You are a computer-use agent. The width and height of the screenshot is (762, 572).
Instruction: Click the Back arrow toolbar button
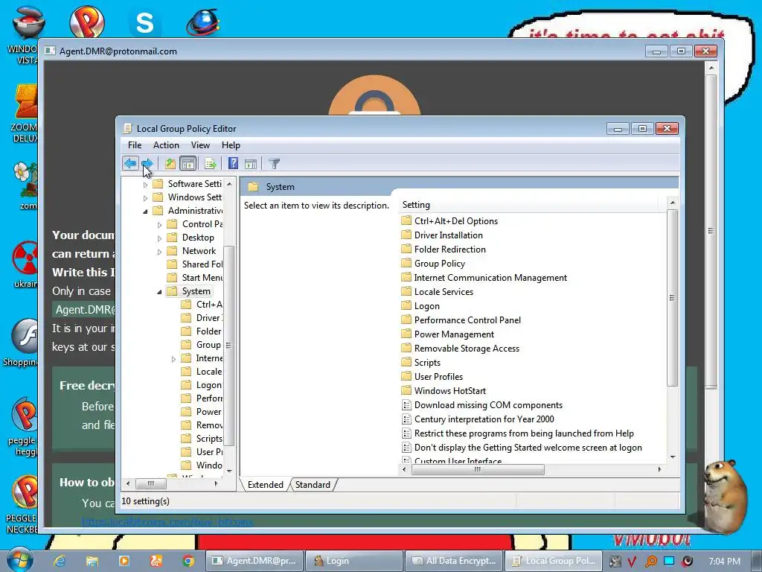click(x=130, y=163)
